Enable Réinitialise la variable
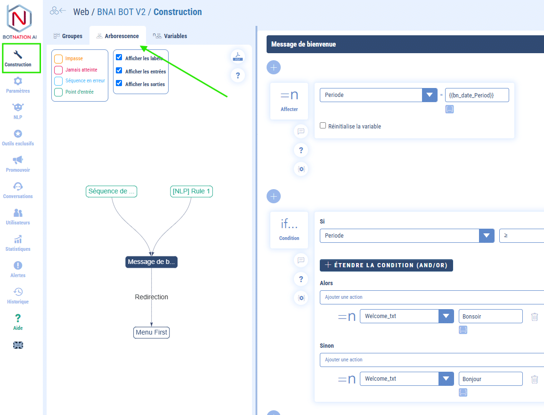Viewport: 544px width, 415px height. point(323,126)
